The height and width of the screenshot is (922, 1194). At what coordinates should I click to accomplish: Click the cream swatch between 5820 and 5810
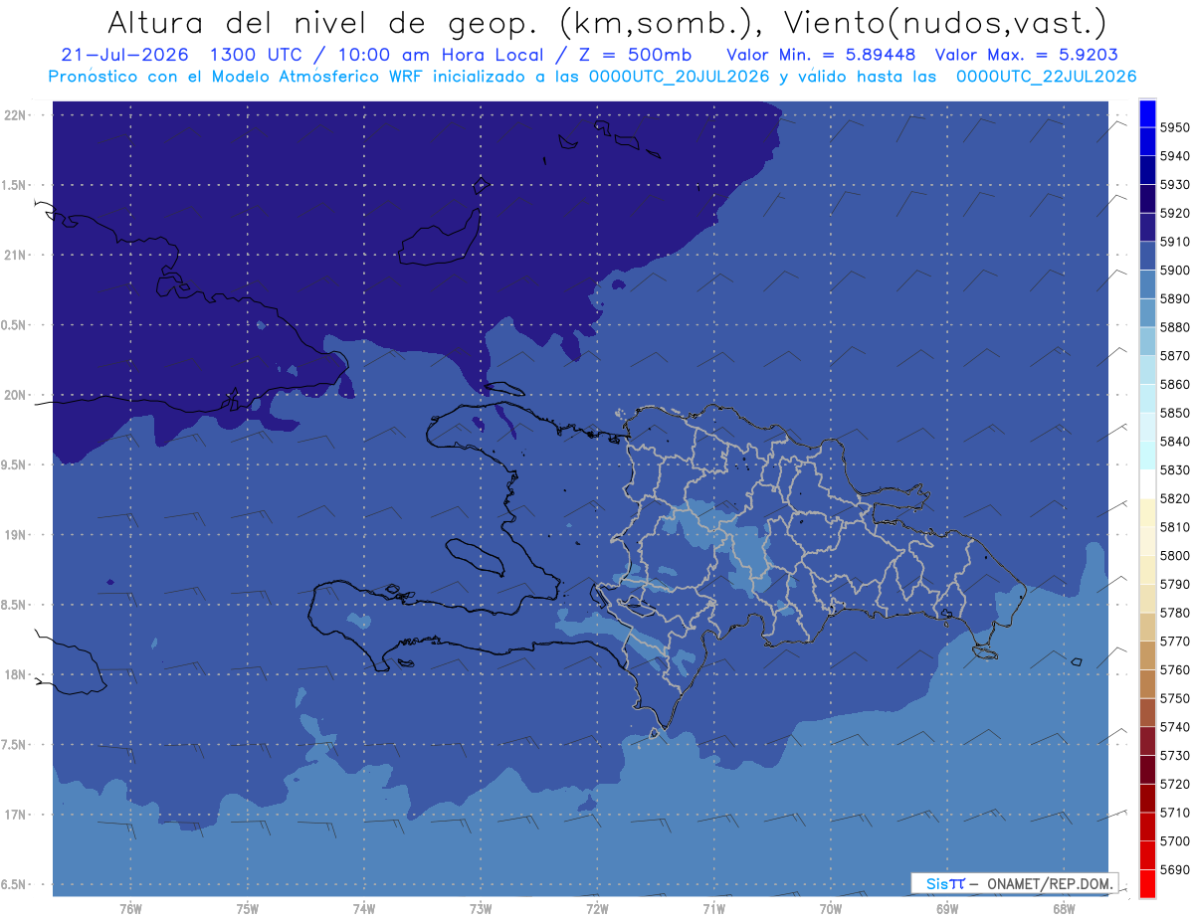click(1146, 512)
